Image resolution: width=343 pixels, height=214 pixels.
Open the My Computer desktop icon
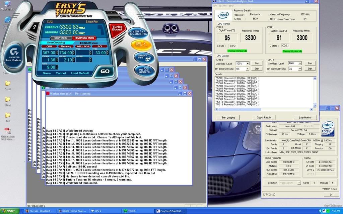[7, 5]
